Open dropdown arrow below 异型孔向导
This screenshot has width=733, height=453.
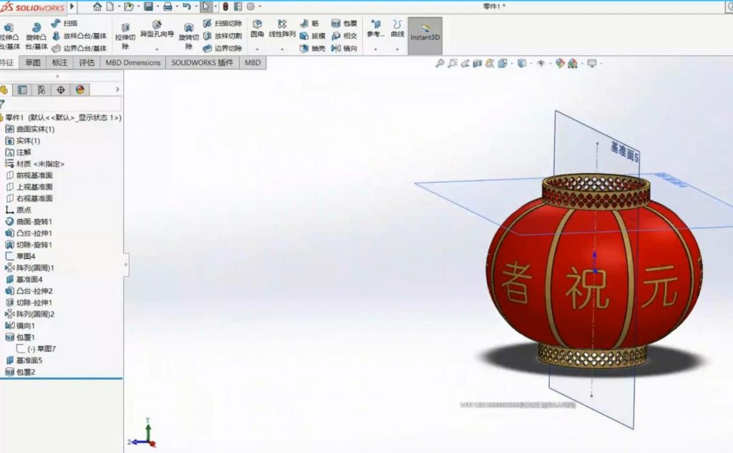tap(157, 49)
